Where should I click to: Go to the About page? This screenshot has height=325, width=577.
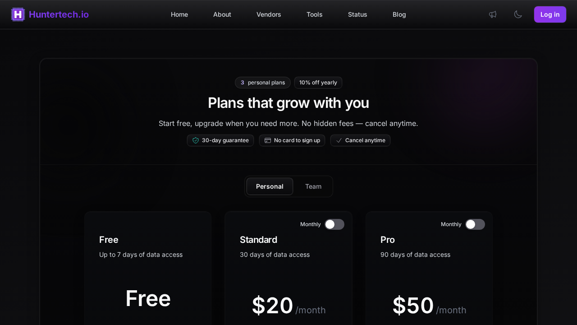coord(222,14)
